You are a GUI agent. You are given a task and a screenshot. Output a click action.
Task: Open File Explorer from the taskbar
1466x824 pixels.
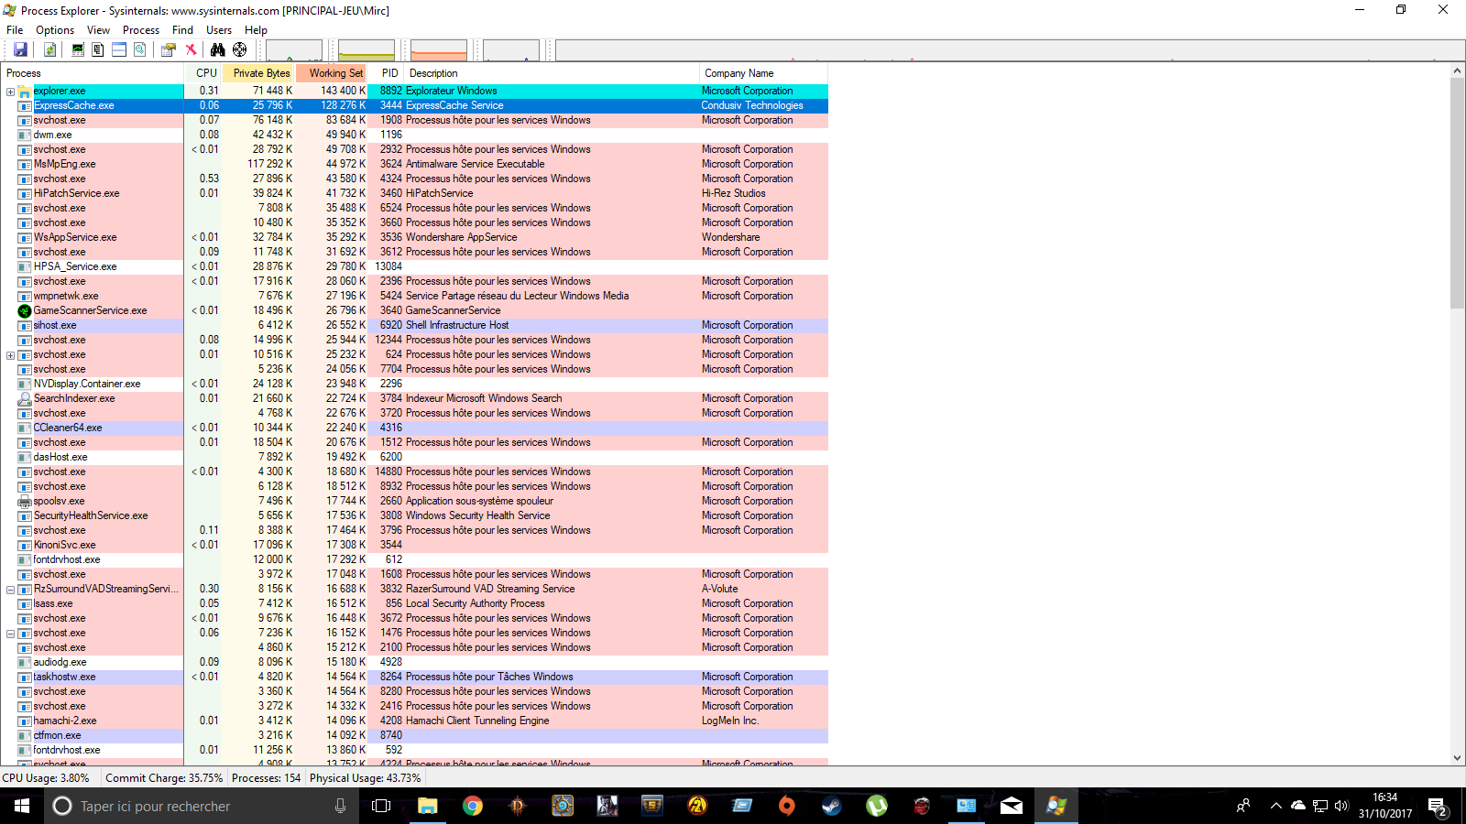(x=428, y=806)
